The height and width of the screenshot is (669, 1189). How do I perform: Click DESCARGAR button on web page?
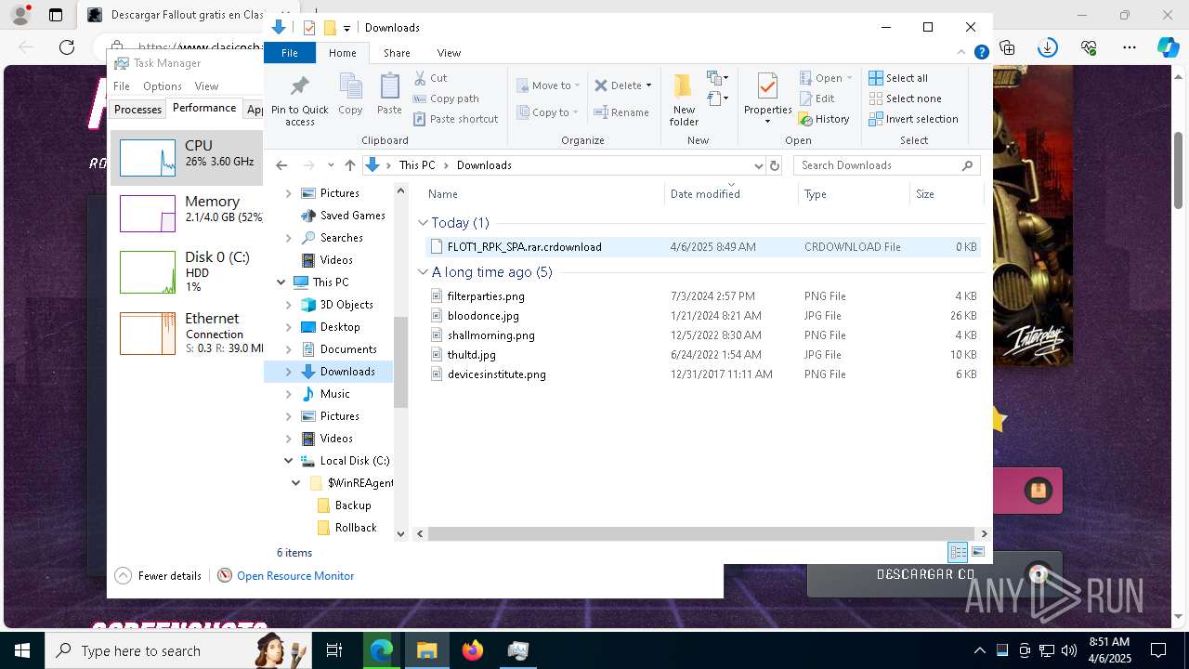coord(934,574)
